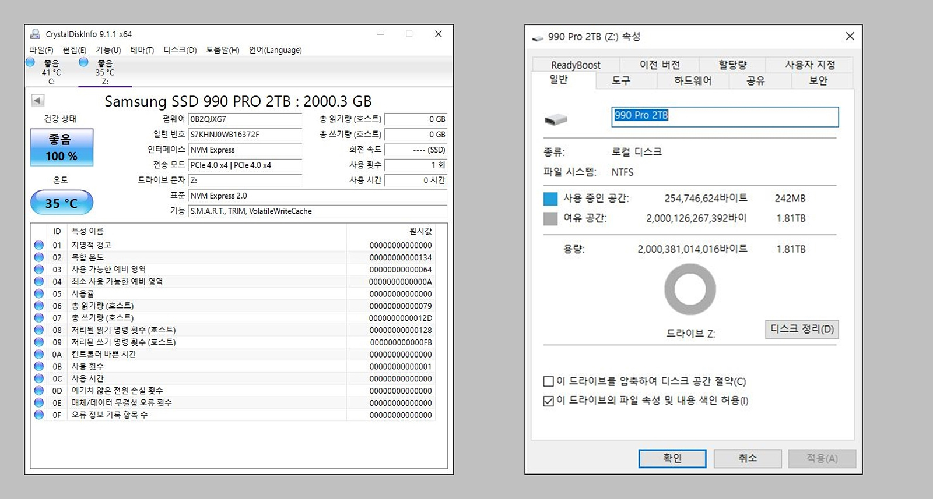Image resolution: width=933 pixels, height=499 pixels.
Task: Close the 990 Pro 2TB properties dialog
Action: [850, 36]
